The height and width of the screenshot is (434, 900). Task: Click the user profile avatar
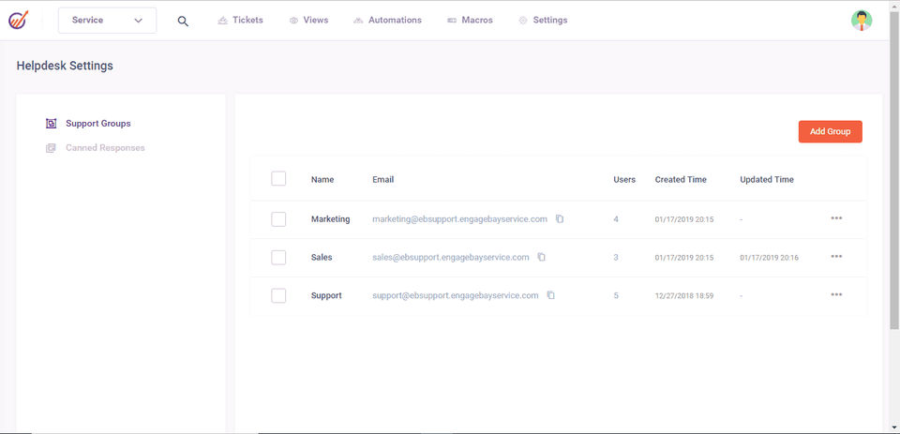pos(861,20)
